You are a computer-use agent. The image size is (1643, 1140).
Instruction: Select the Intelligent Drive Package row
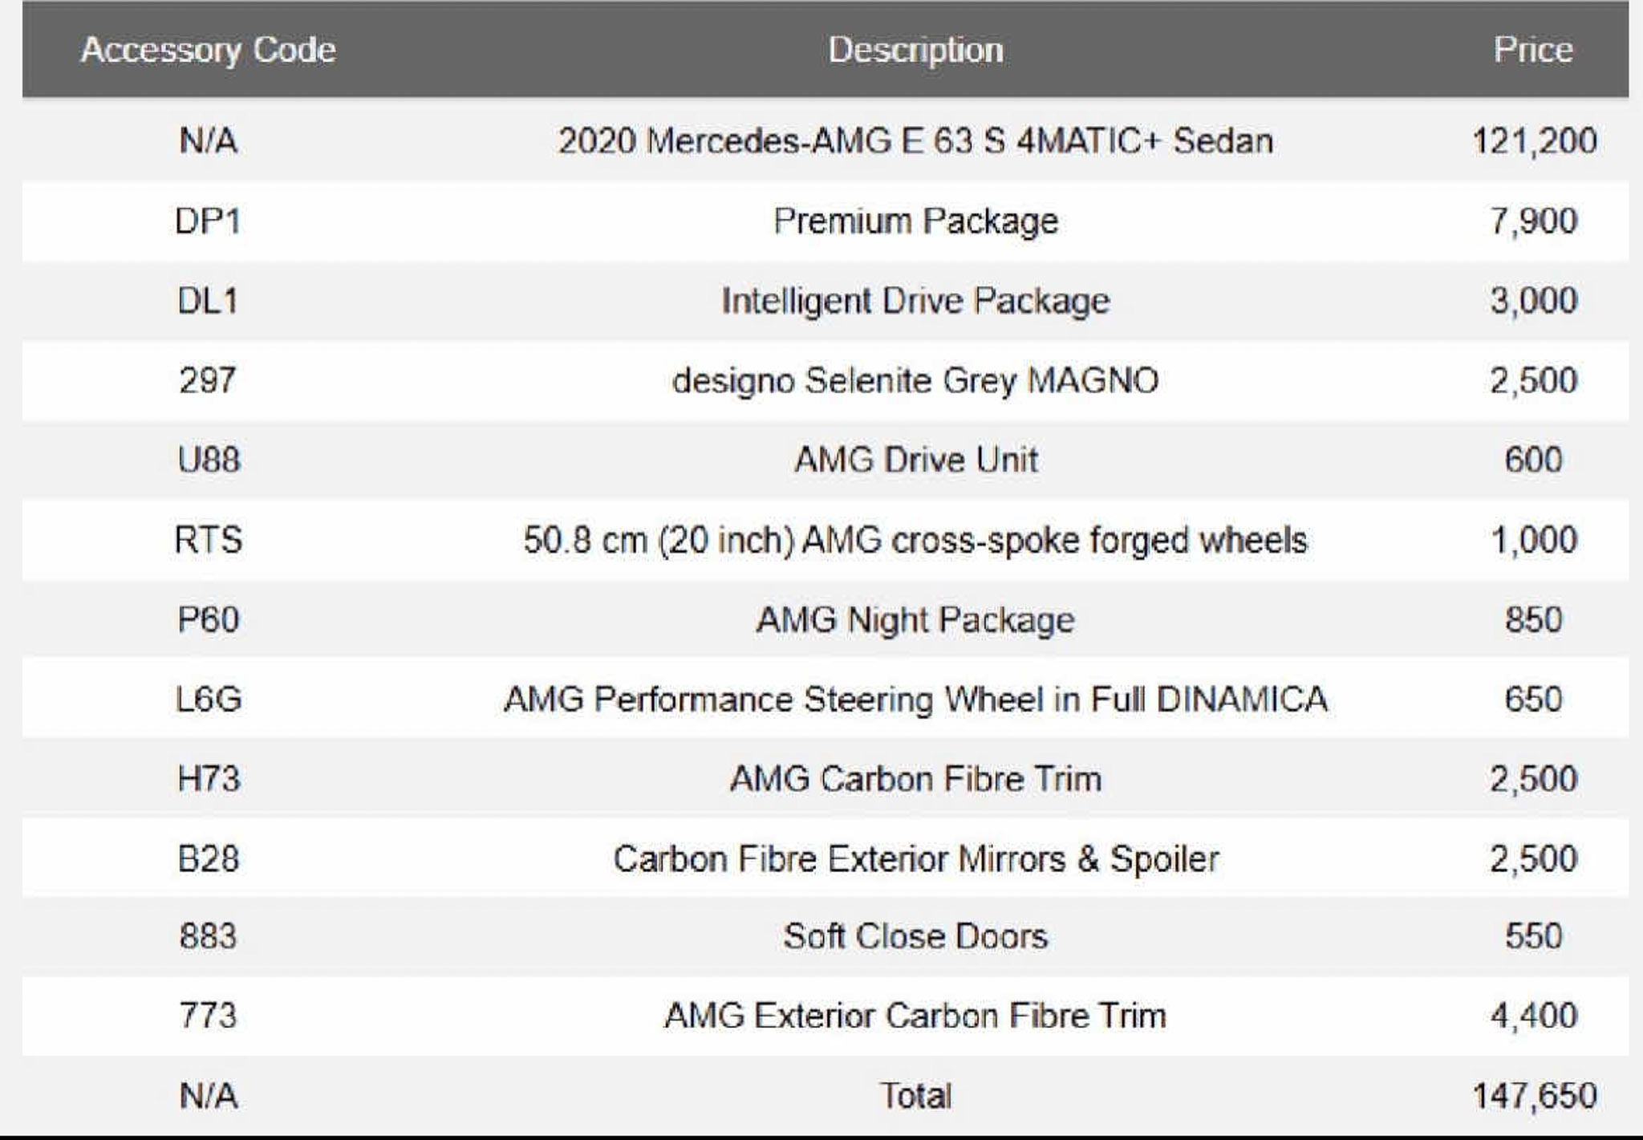tap(826, 301)
